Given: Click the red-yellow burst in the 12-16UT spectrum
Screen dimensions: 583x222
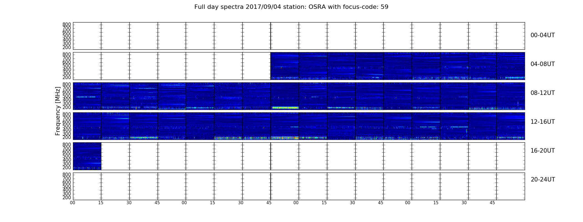Looking at the screenshot, I should point(285,138).
